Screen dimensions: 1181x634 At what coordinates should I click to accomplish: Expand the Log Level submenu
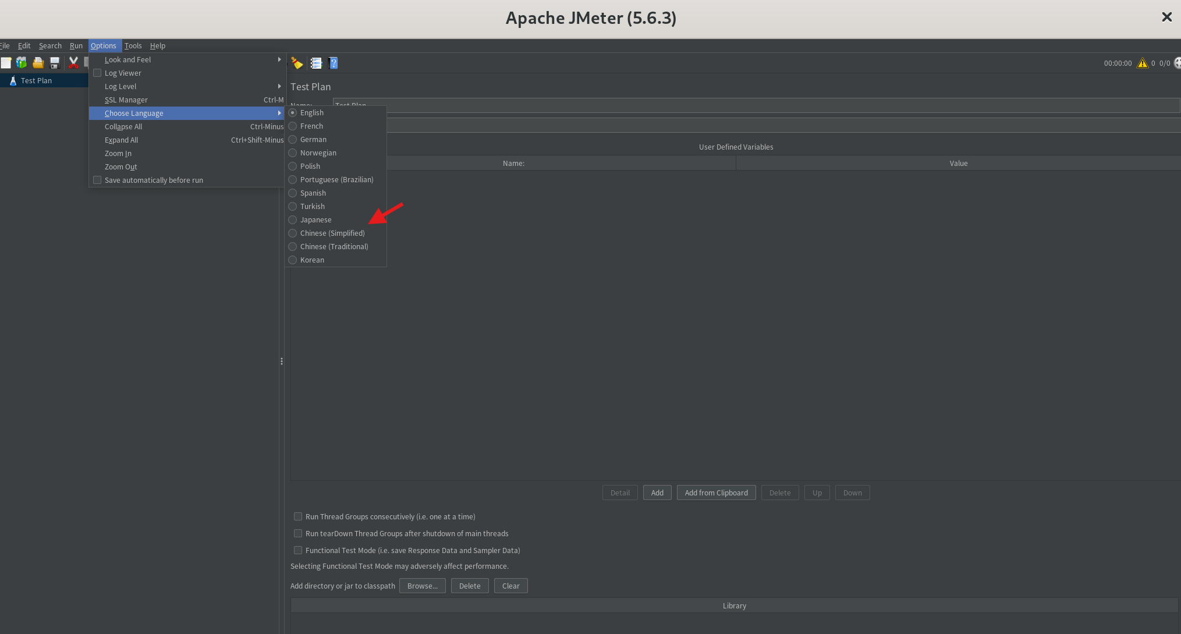186,87
